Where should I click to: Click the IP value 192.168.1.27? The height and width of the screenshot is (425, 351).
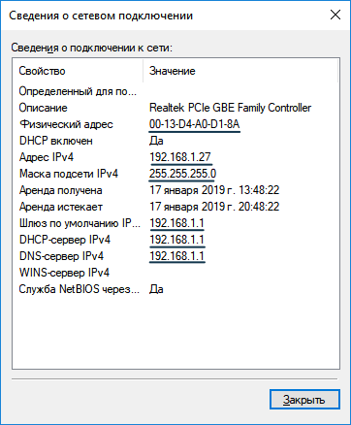pyautogui.click(x=180, y=157)
